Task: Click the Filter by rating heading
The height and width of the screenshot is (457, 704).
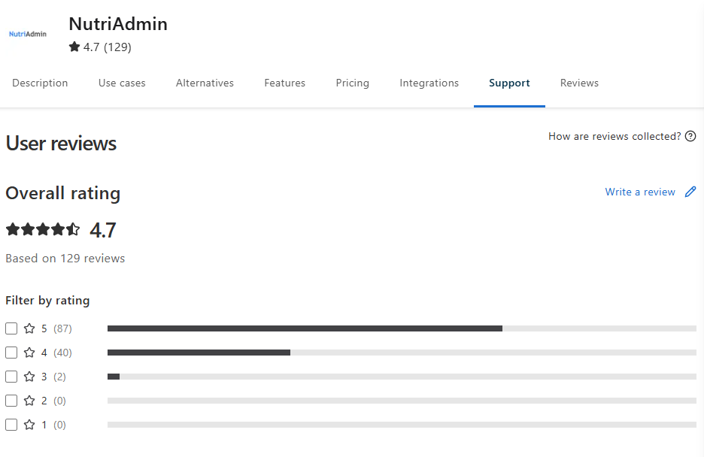Action: (47, 301)
